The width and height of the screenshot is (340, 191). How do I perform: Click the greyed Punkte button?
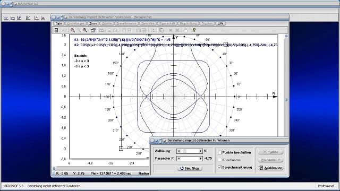tap(271, 152)
